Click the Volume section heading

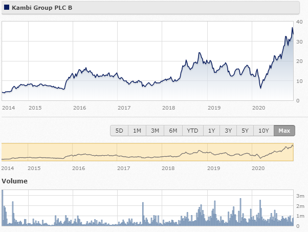(14, 181)
